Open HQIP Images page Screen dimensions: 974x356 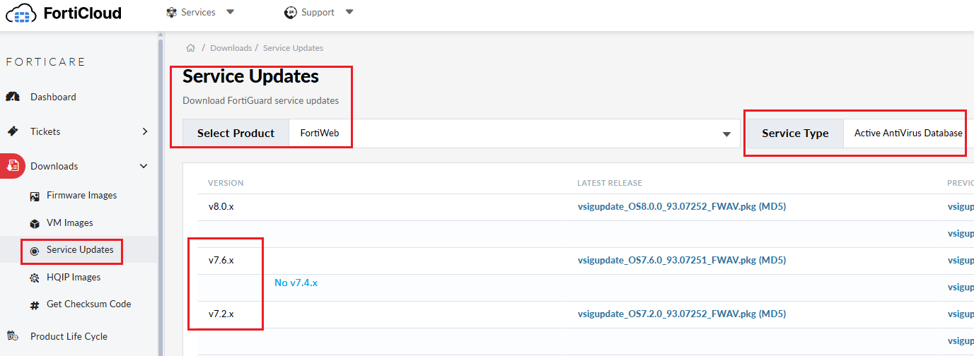point(74,277)
